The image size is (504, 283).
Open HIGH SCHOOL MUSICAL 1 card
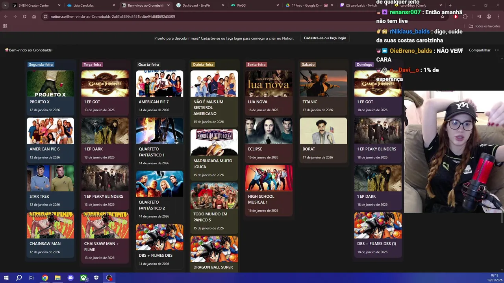tap(269, 190)
